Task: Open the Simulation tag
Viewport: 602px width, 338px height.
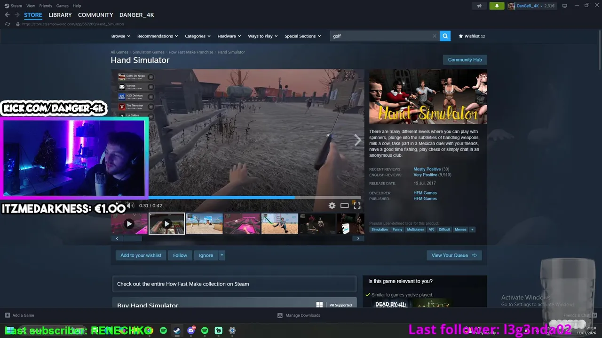Action: [x=380, y=230]
